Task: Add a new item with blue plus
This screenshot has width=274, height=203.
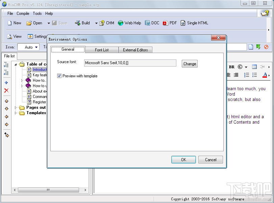Action: pyautogui.click(x=6, y=83)
